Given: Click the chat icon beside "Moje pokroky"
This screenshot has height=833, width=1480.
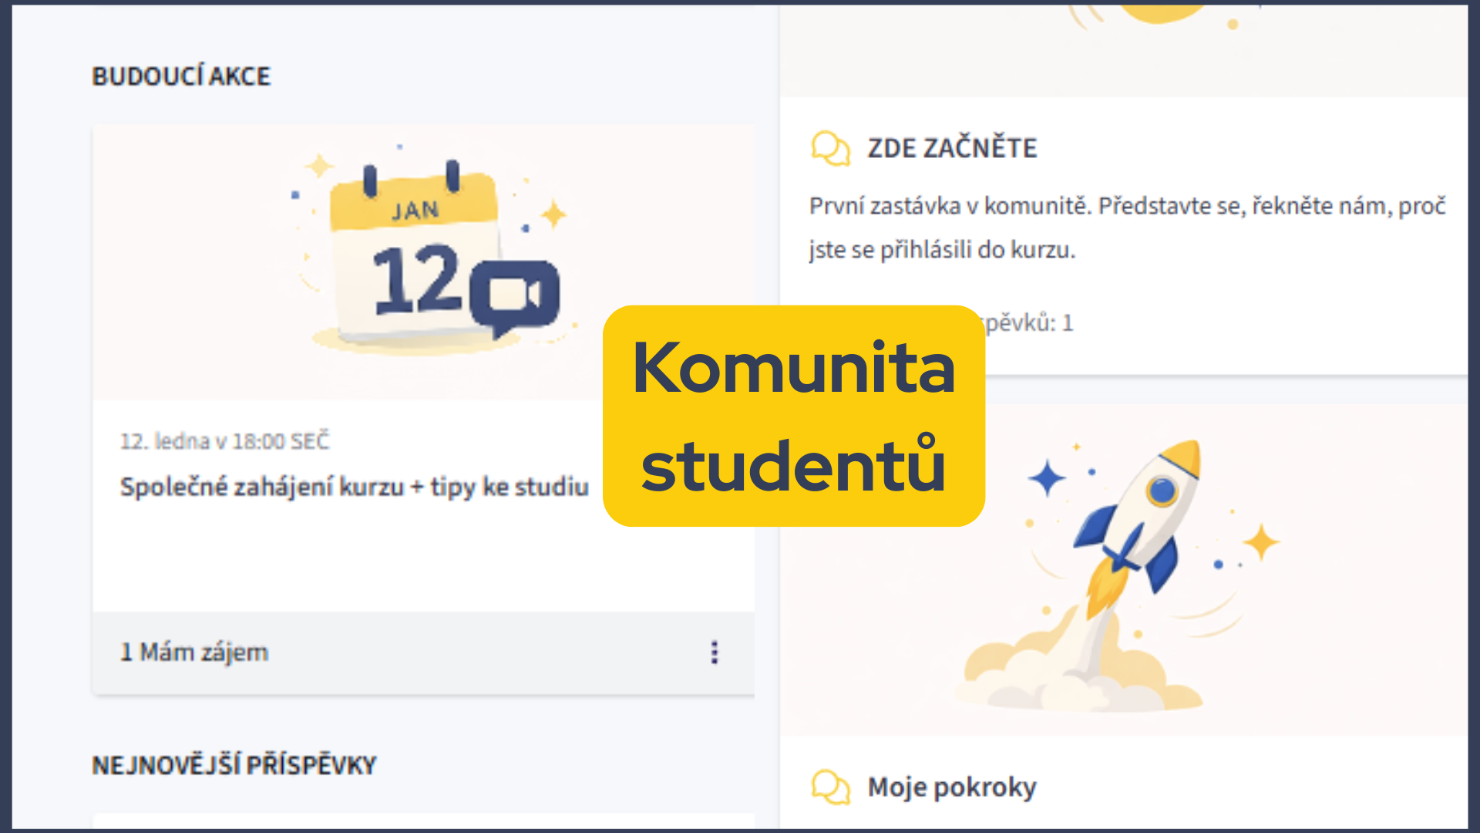Looking at the screenshot, I should click(830, 787).
